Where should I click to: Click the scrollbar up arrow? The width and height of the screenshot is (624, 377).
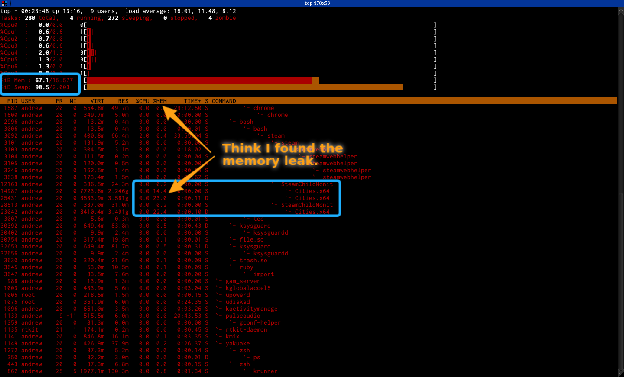click(x=621, y=10)
